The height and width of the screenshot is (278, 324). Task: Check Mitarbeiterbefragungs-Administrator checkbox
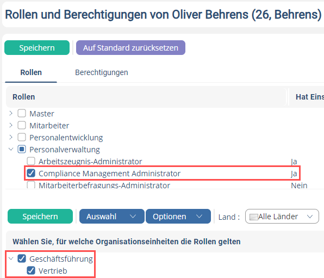coord(31,185)
